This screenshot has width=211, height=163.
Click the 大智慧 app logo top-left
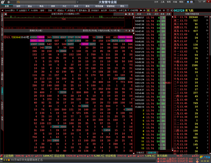pyautogui.click(x=3, y=2)
